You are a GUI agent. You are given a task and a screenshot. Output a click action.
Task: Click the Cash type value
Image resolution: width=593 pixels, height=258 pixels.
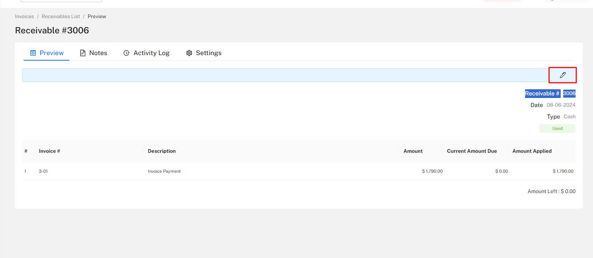pos(569,116)
